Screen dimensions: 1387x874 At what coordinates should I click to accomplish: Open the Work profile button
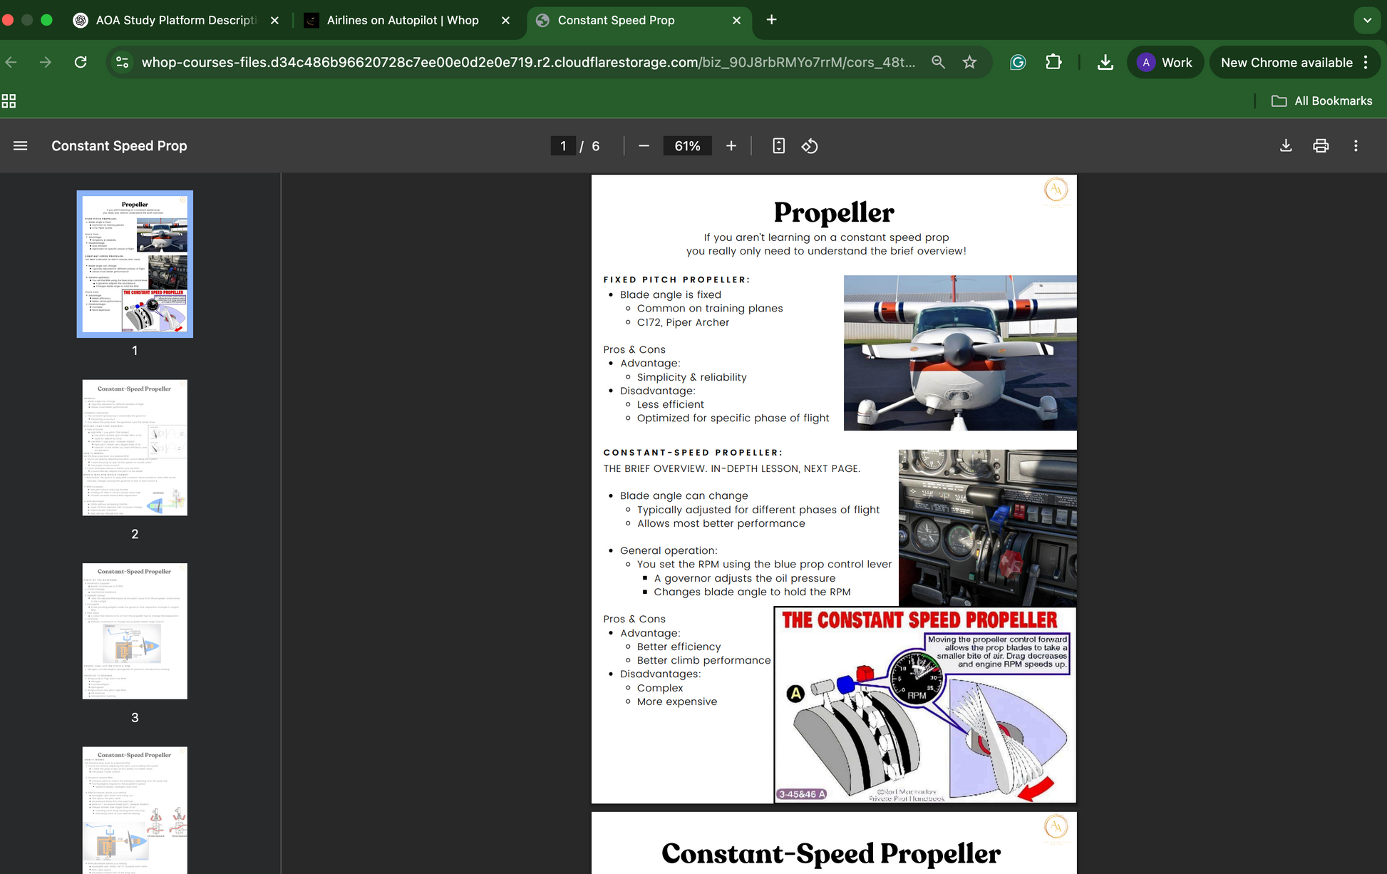click(1165, 62)
